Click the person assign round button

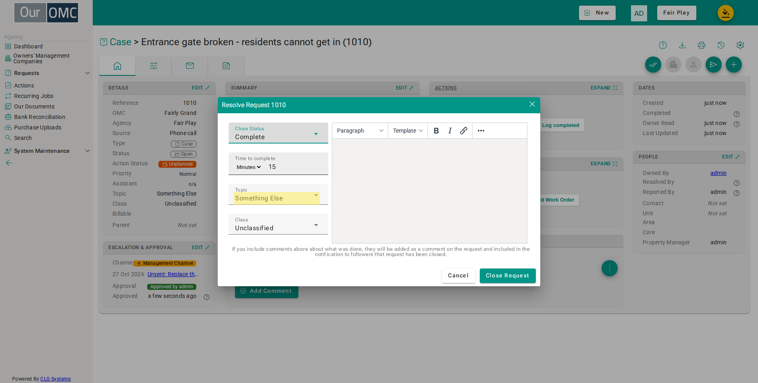click(x=693, y=65)
